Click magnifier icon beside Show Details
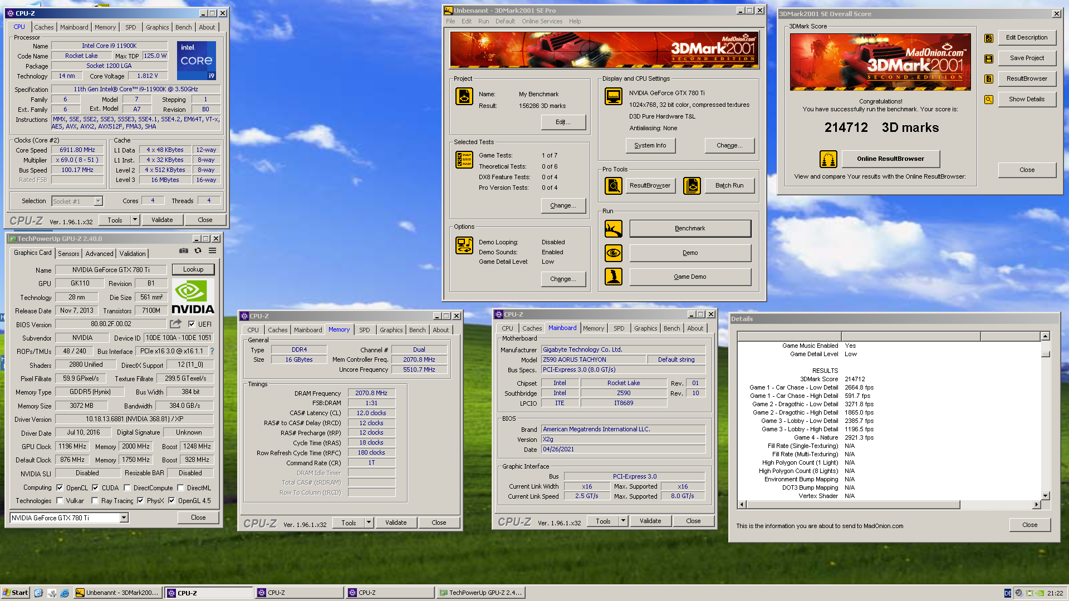Viewport: 1069px width, 601px height. (988, 100)
